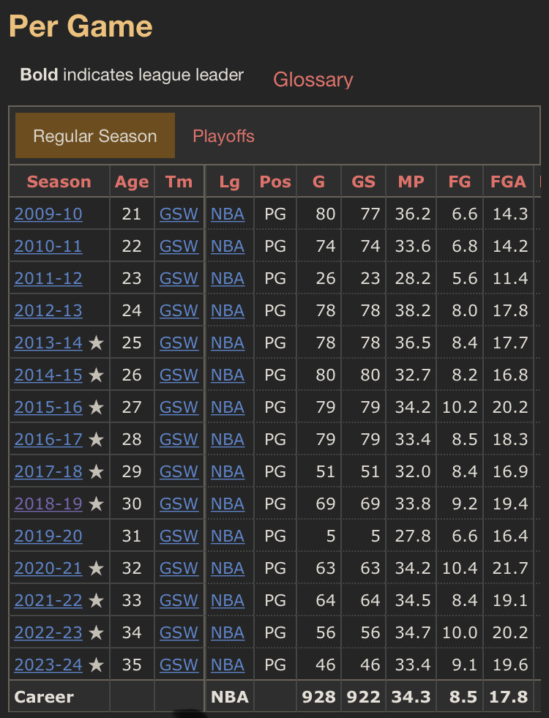Click the star icon beside 2015-16
549x718 pixels.
[x=96, y=407]
